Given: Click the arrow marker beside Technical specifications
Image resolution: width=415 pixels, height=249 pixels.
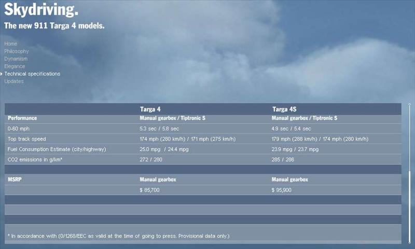Looking at the screenshot, I should click(x=2, y=74).
